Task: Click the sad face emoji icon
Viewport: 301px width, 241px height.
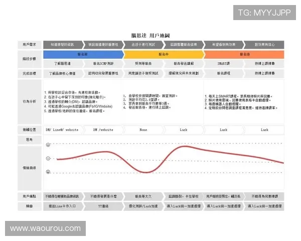Action: pos(48,172)
